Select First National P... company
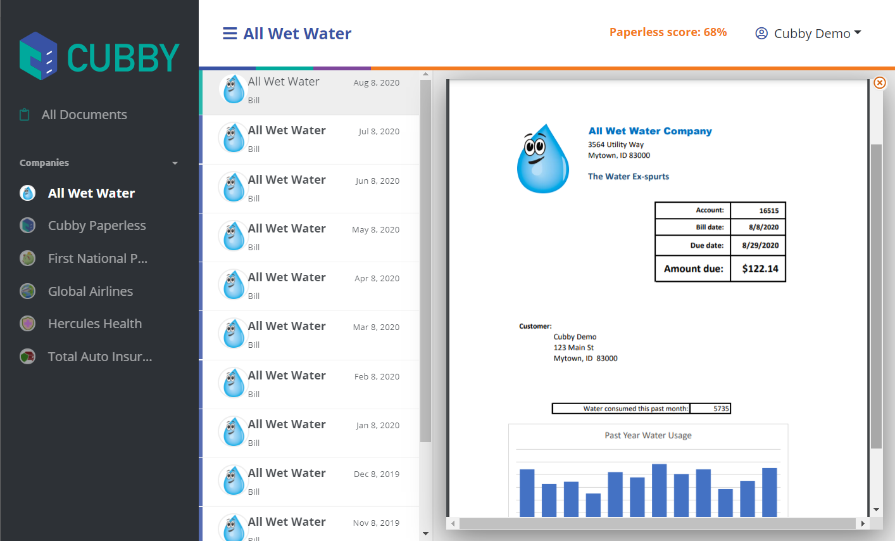 (x=97, y=258)
